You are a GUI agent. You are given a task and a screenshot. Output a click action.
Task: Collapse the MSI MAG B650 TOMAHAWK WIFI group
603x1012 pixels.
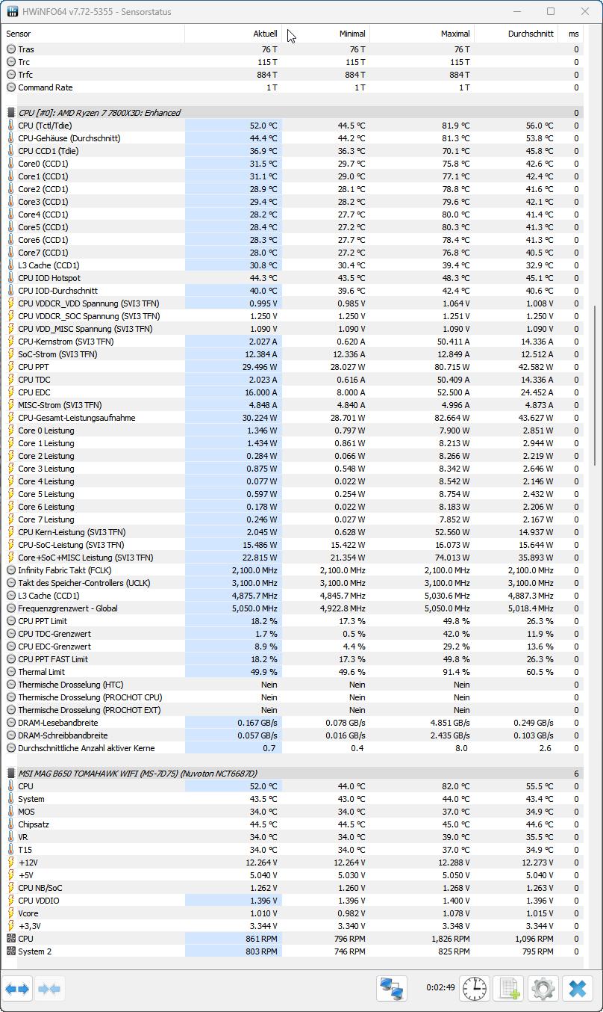tap(293, 774)
